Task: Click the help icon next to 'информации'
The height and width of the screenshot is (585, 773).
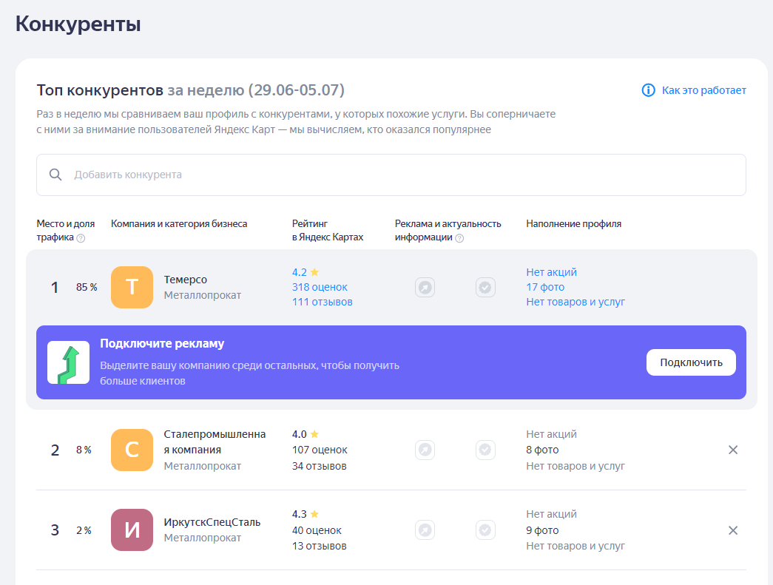Action: click(459, 238)
